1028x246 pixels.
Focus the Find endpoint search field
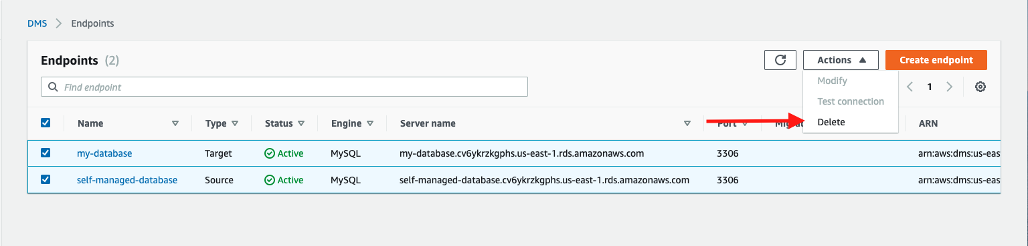[284, 87]
